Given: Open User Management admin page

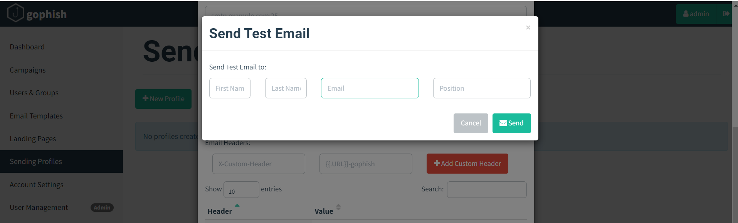Looking at the screenshot, I should 39,208.
